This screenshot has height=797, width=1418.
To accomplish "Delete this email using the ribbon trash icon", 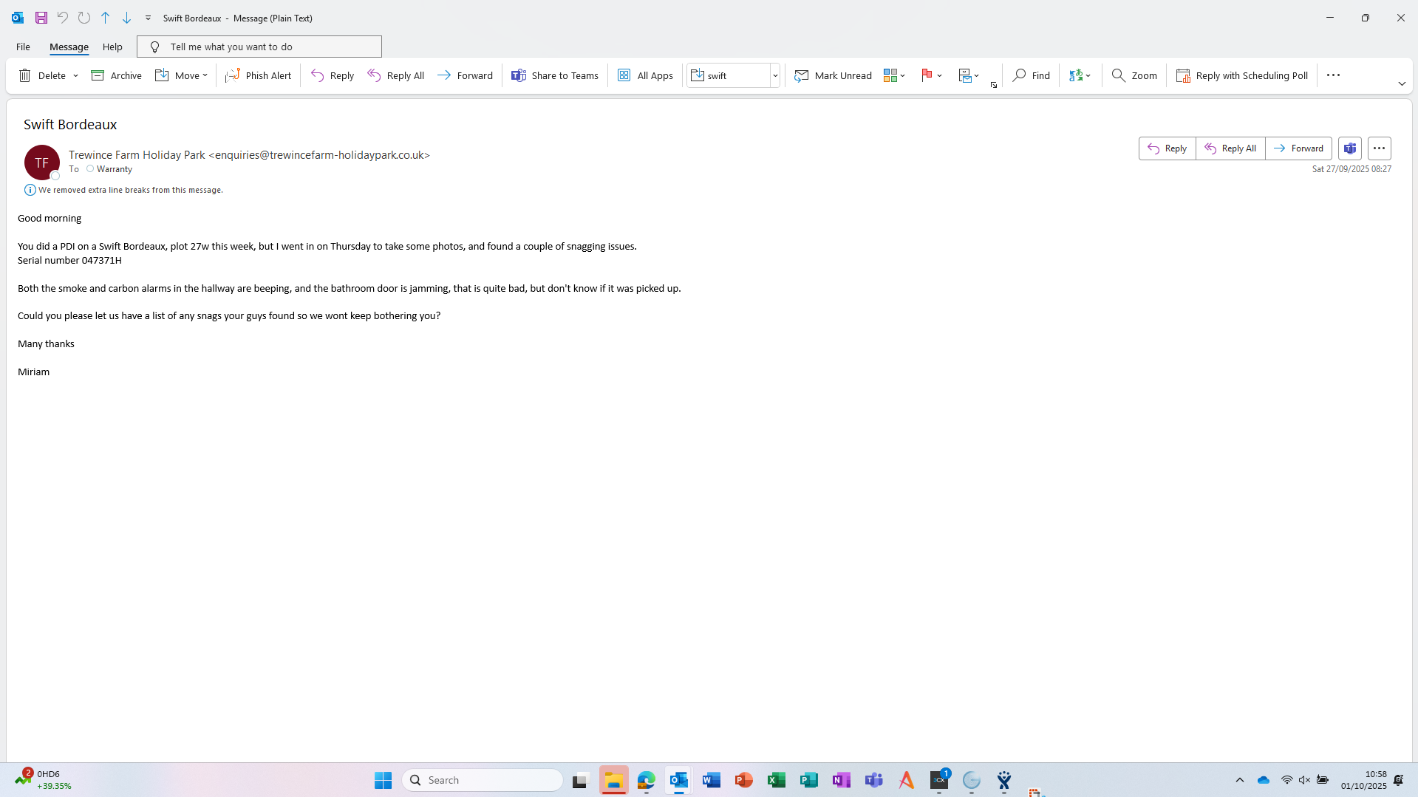I will click(x=42, y=75).
